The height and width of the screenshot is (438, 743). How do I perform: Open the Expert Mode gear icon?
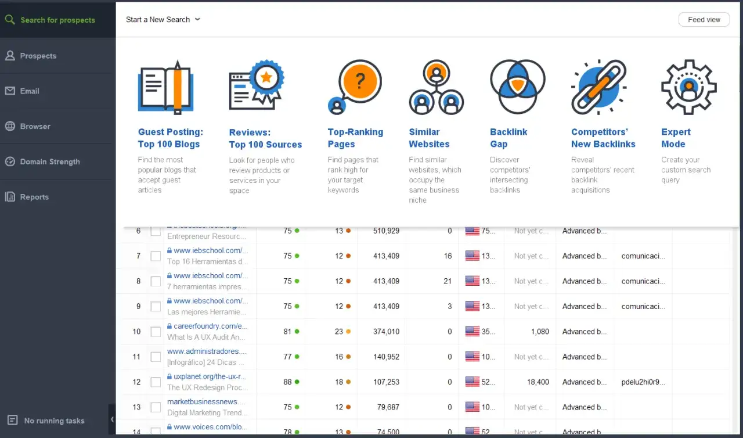click(x=689, y=87)
